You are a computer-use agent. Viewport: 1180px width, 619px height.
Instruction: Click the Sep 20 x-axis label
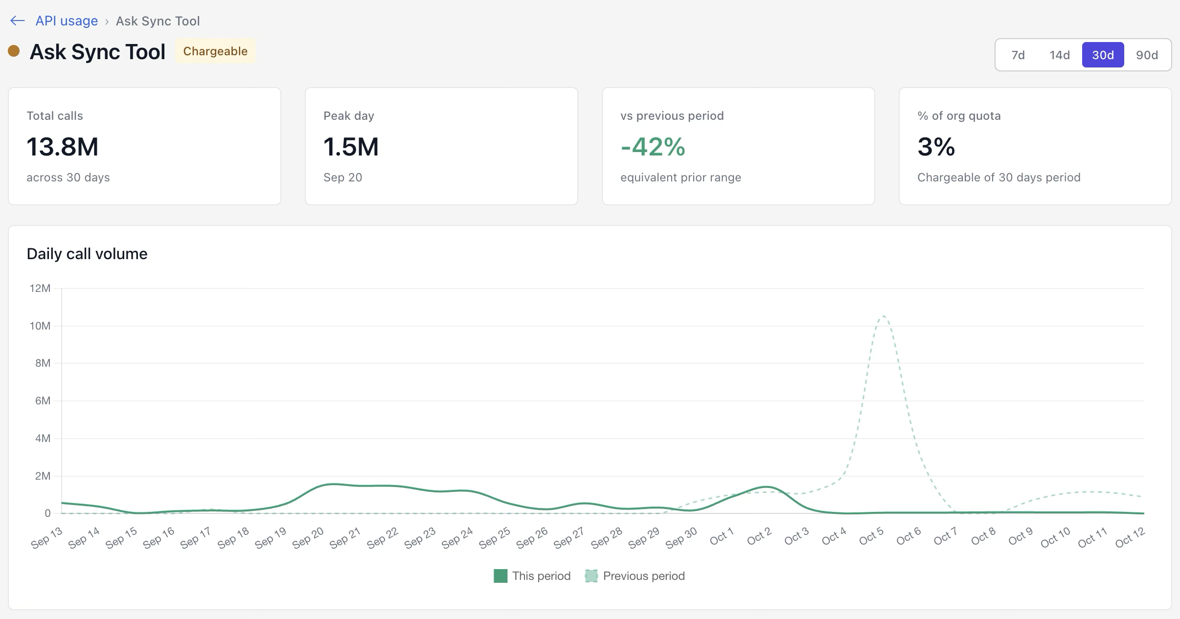coord(308,538)
